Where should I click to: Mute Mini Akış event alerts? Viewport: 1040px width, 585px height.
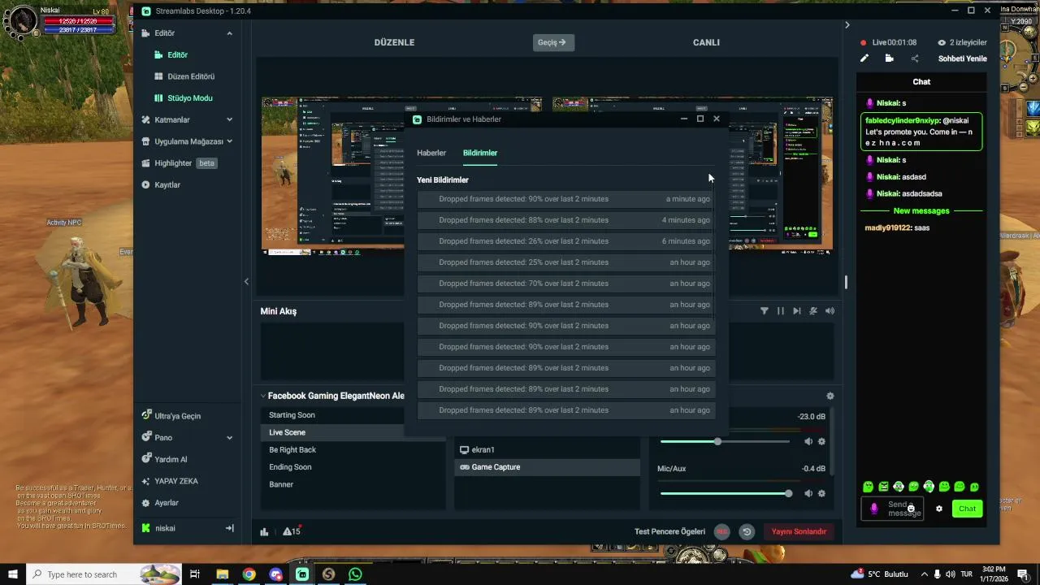coord(813,311)
